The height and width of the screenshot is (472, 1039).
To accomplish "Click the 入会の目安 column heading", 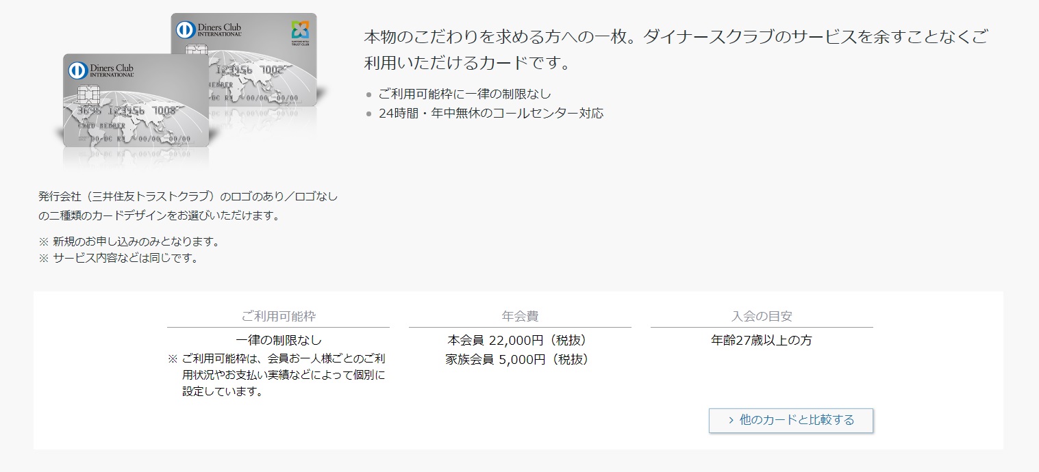I will click(x=762, y=316).
